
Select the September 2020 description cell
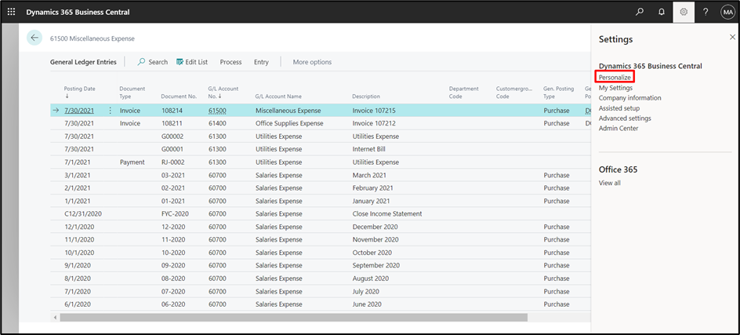click(375, 265)
